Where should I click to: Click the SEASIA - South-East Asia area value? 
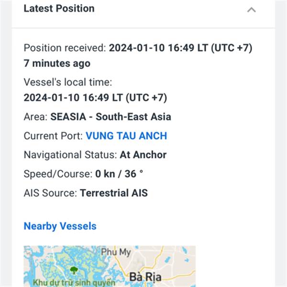[111, 117]
